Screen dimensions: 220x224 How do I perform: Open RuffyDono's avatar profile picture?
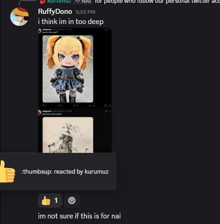click(x=19, y=17)
